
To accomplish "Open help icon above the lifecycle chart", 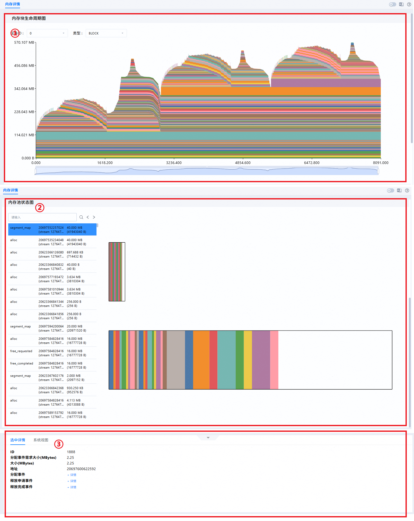I will tap(409, 4).
